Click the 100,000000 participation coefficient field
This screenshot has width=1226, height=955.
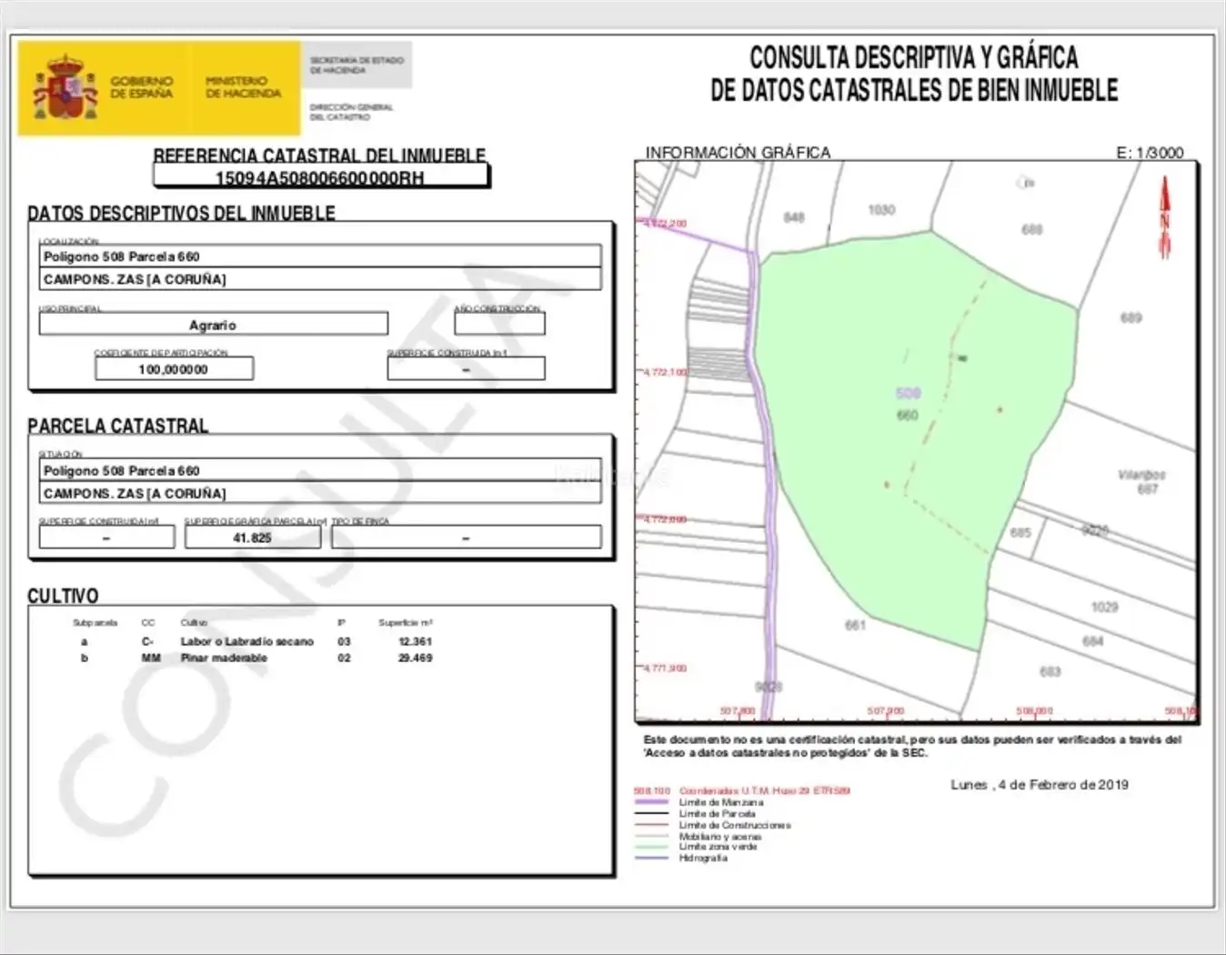click(174, 369)
